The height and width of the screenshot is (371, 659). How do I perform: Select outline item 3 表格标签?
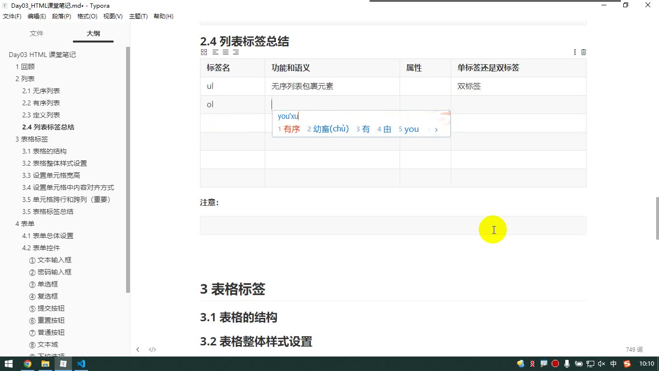[31, 139]
